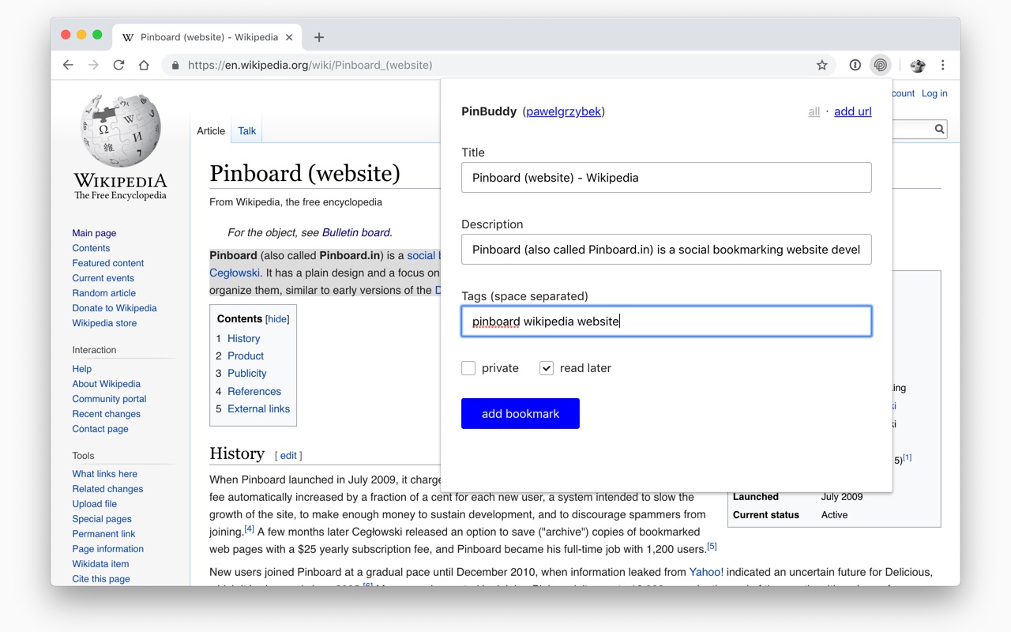1011x632 pixels.
Task: Close the Pinboard Wikipedia tab
Action: tap(289, 37)
